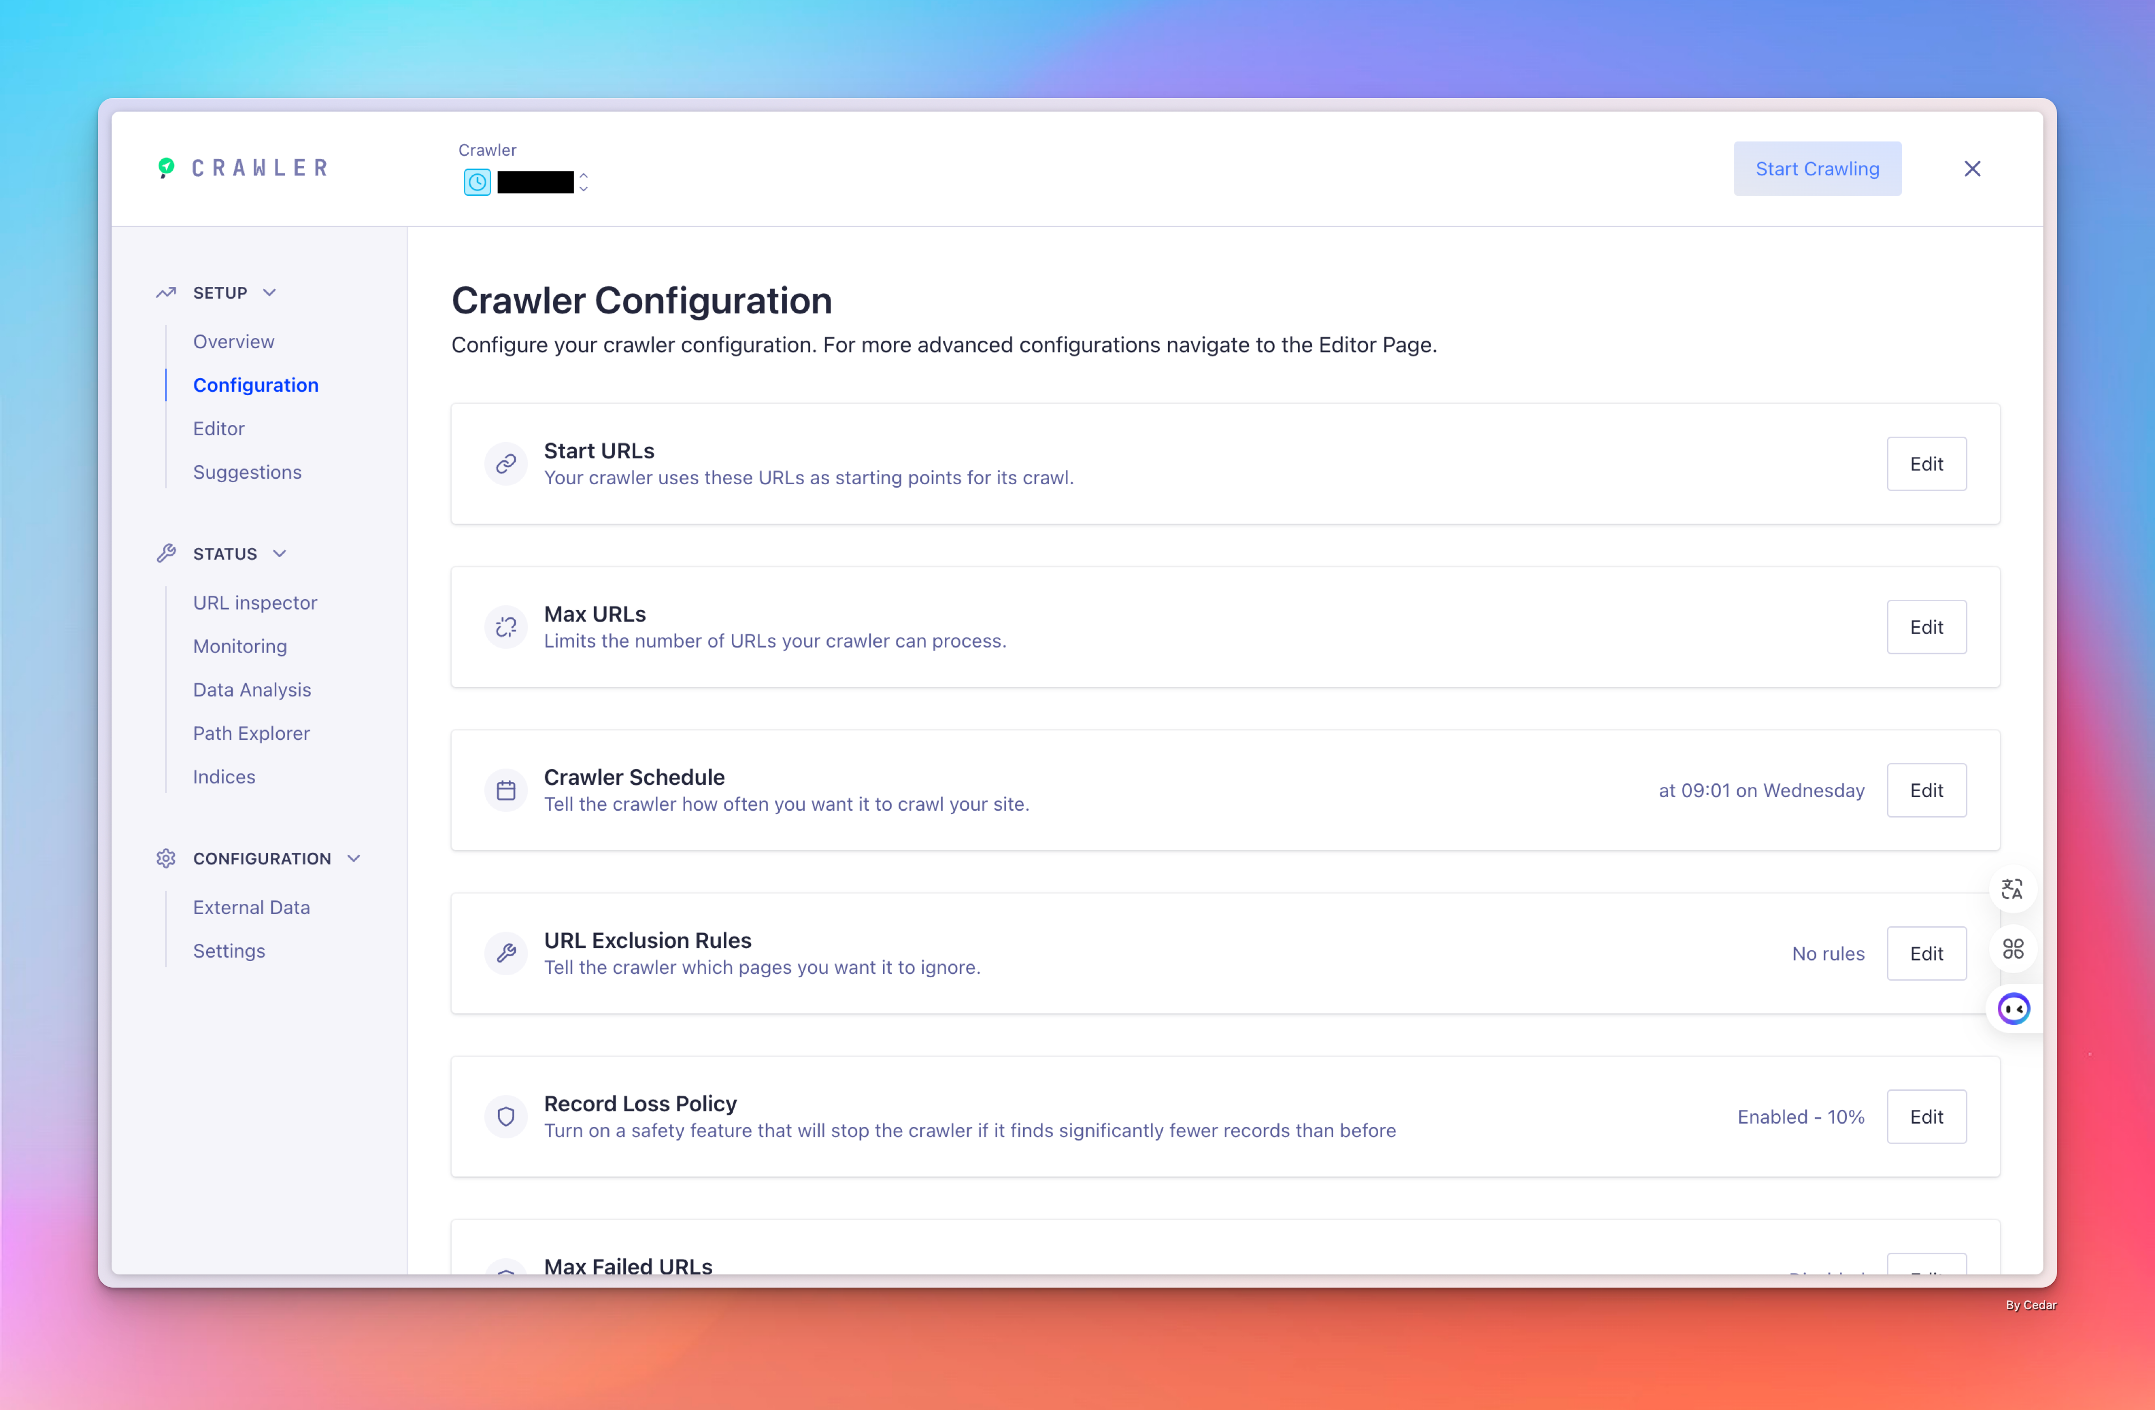Open Path Explorer
Viewport: 2155px width, 1410px height.
pos(251,733)
